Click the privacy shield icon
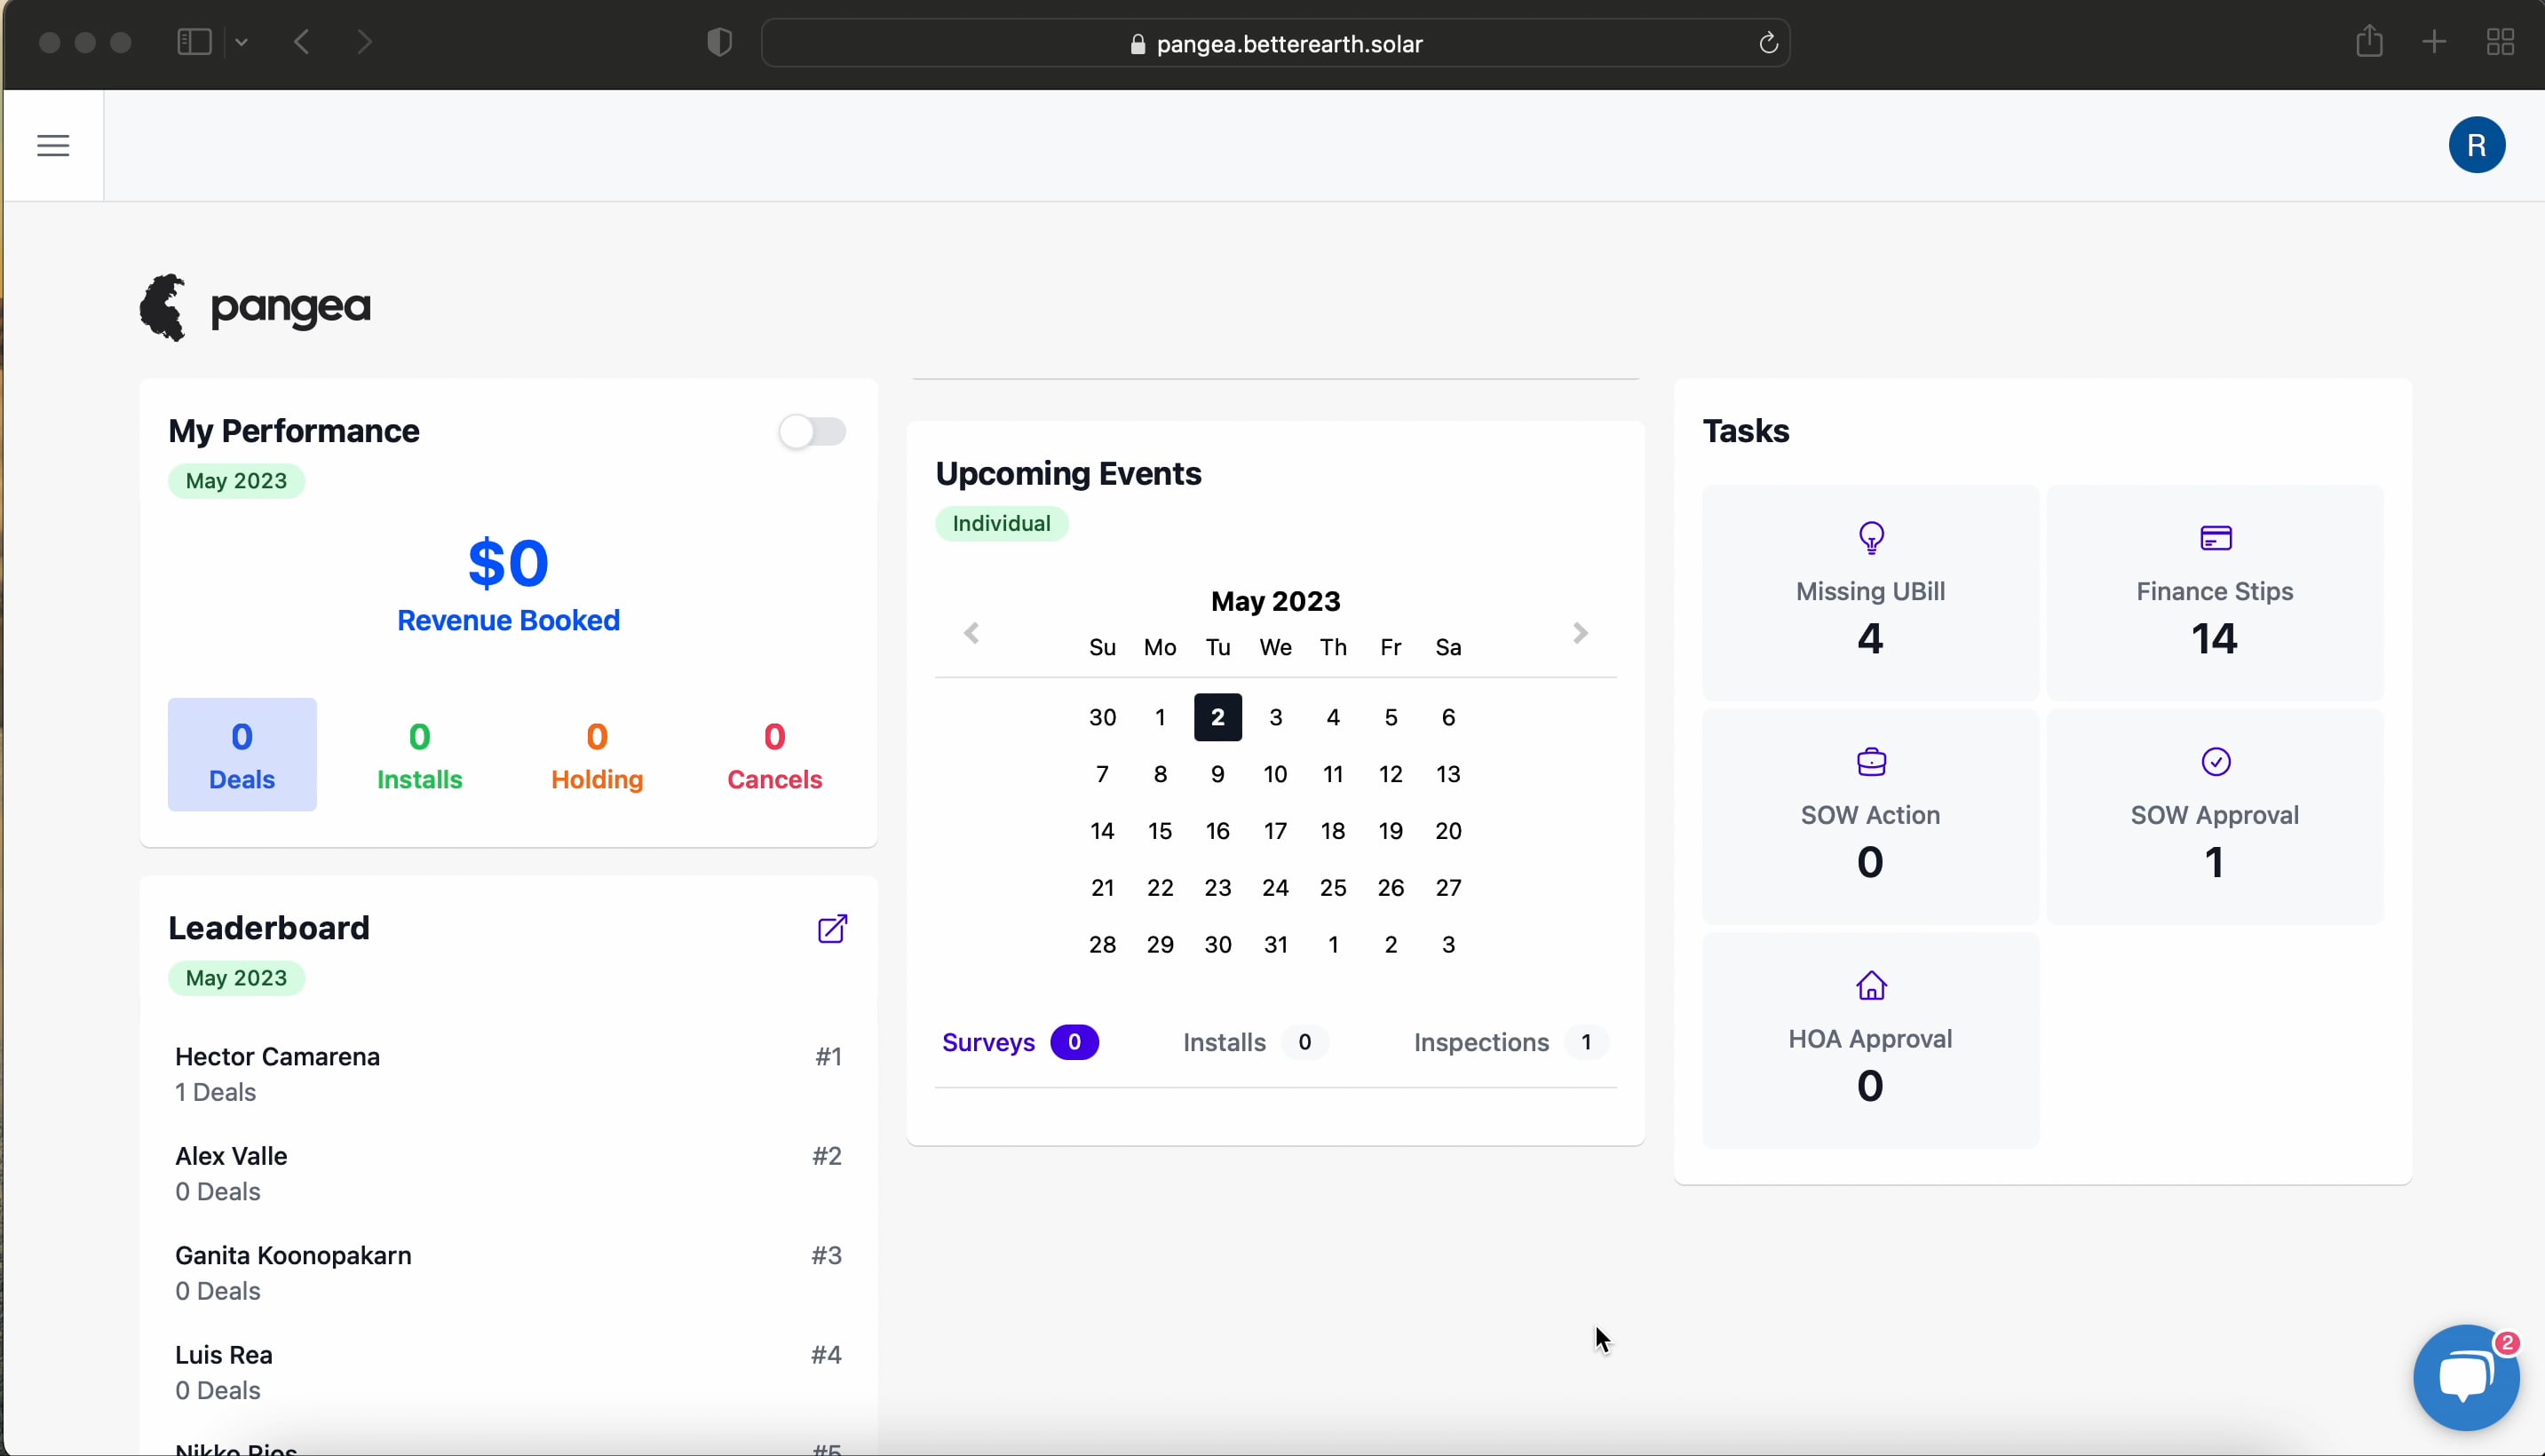The image size is (2545, 1456). (x=719, y=42)
